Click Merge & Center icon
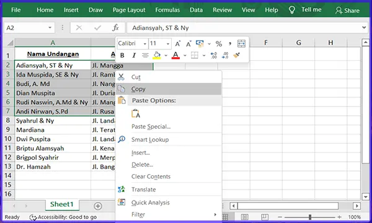372x223 pixels. pyautogui.click(x=241, y=43)
